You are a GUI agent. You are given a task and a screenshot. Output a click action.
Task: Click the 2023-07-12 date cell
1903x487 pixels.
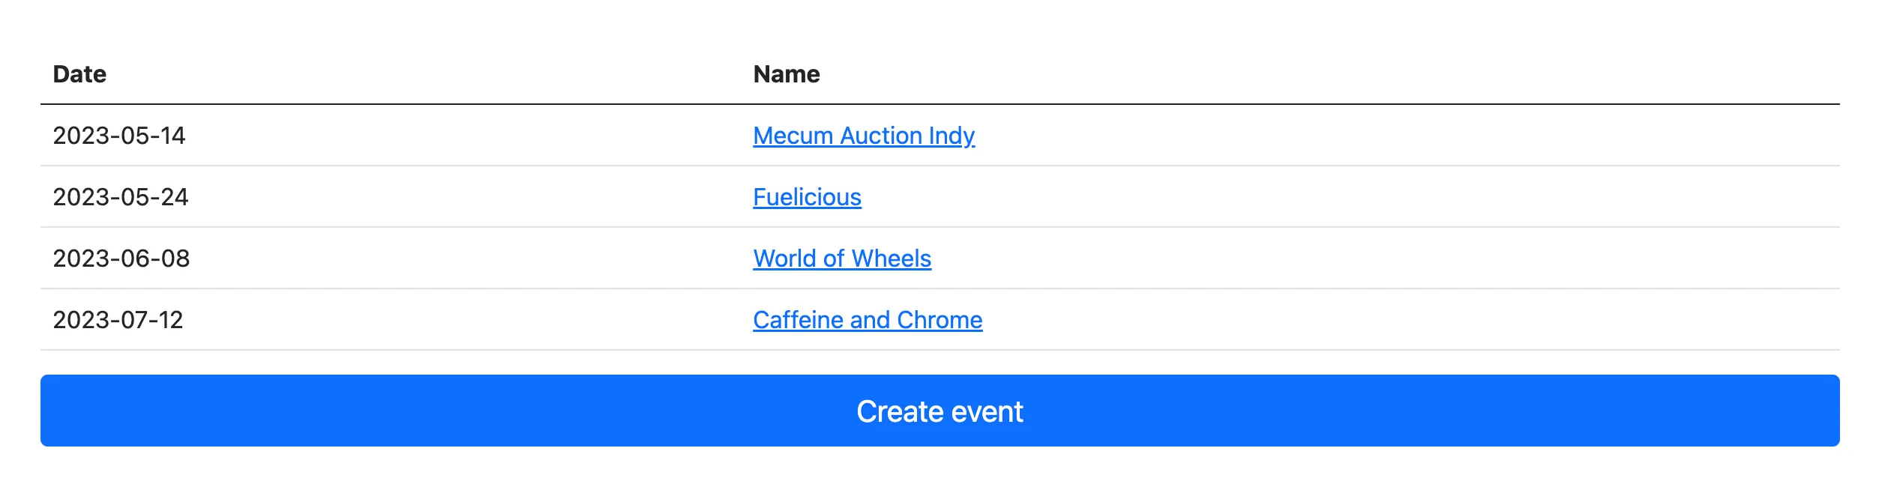(120, 320)
